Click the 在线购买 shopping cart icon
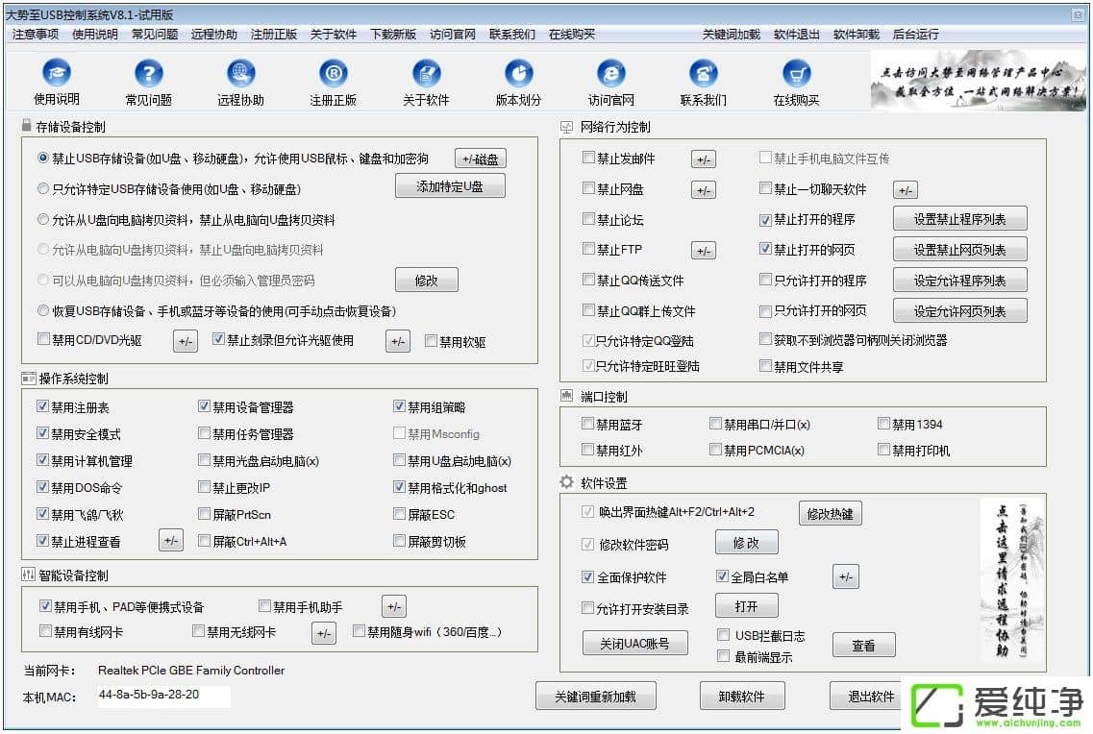Screen dimensions: 1093x734 tap(796, 73)
